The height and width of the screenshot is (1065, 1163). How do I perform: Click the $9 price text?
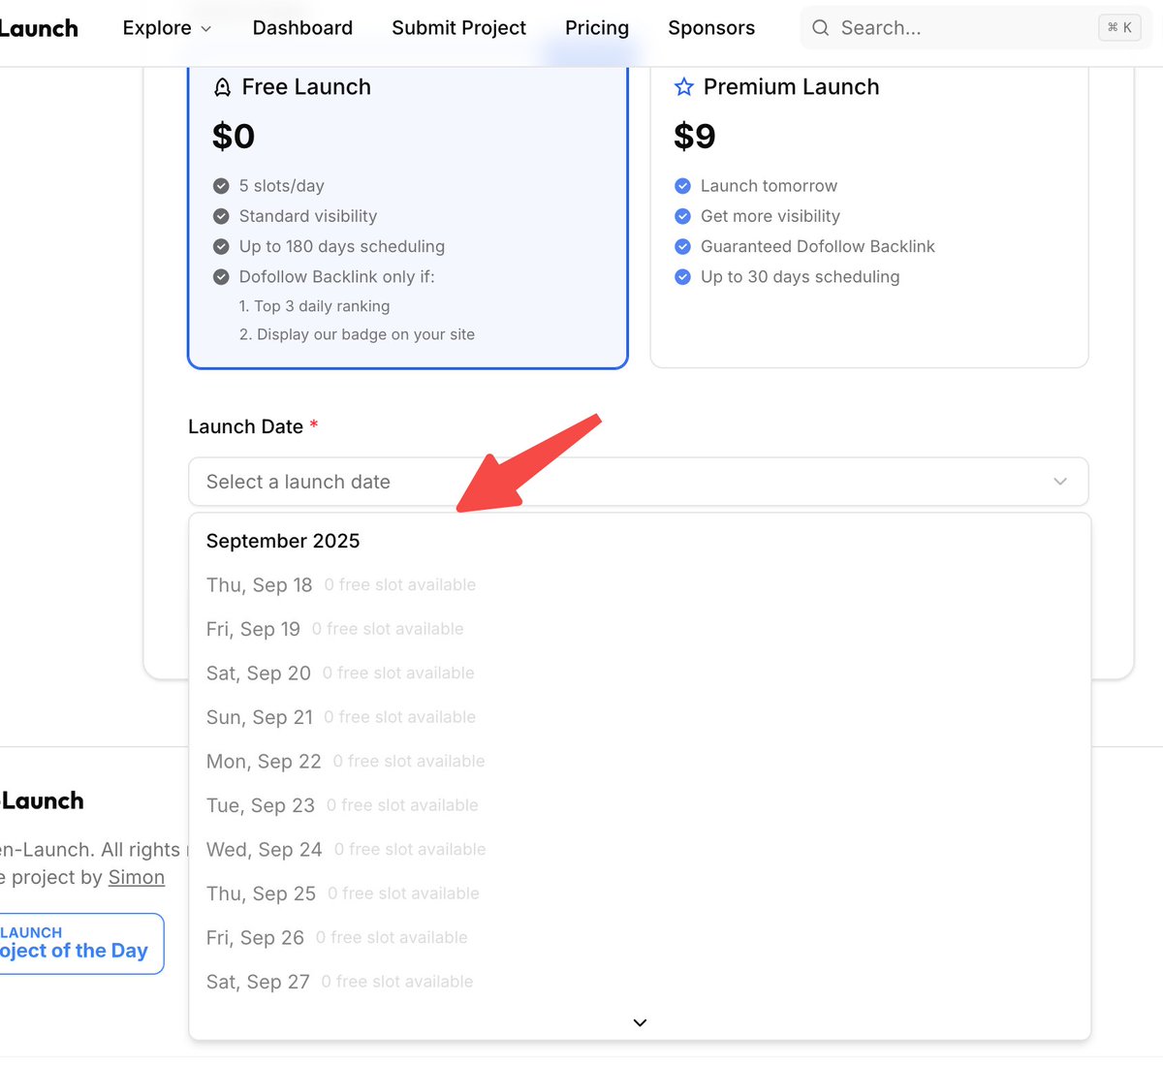coord(695,137)
